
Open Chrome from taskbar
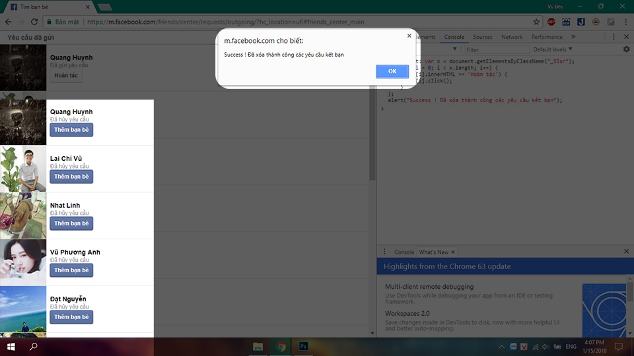tap(281, 347)
